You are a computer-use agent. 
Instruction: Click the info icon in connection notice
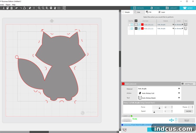pos(122,125)
